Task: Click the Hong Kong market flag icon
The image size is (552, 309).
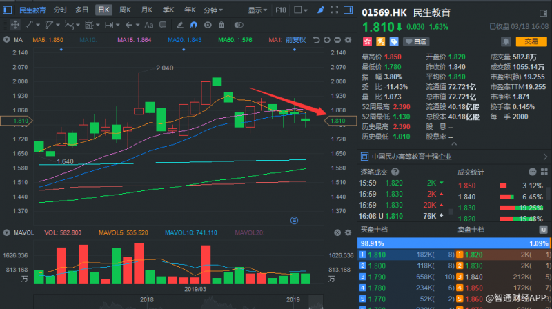Action: [367, 41]
